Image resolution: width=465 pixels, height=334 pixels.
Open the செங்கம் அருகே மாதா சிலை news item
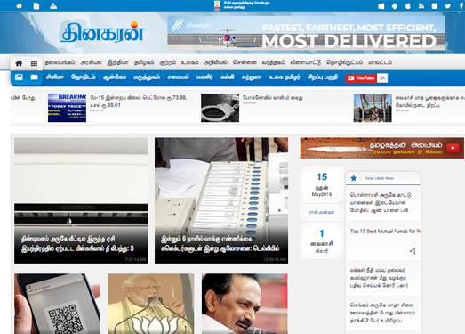382,313
